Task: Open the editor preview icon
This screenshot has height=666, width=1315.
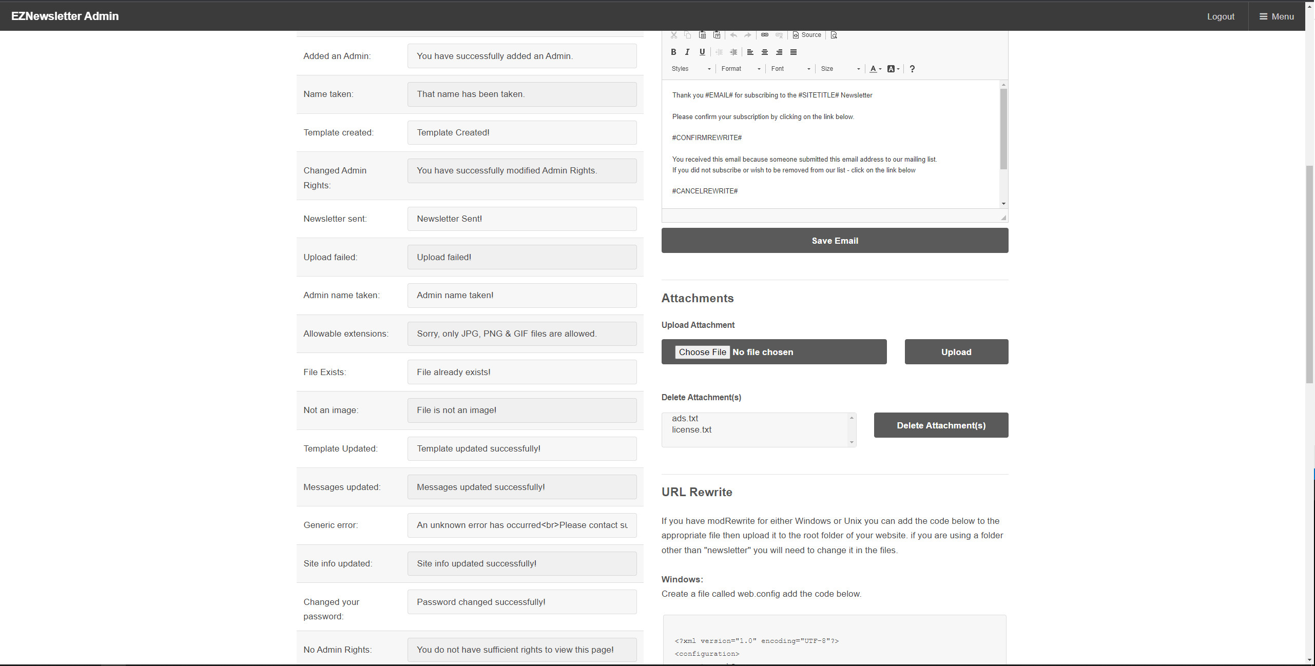Action: [834, 35]
